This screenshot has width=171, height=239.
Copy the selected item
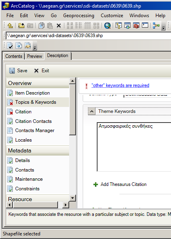point(42,26)
